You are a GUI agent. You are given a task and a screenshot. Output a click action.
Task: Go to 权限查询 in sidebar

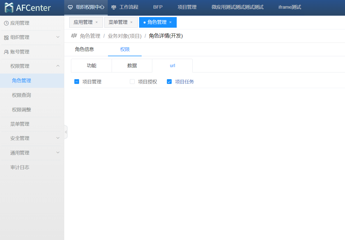pyautogui.click(x=22, y=95)
